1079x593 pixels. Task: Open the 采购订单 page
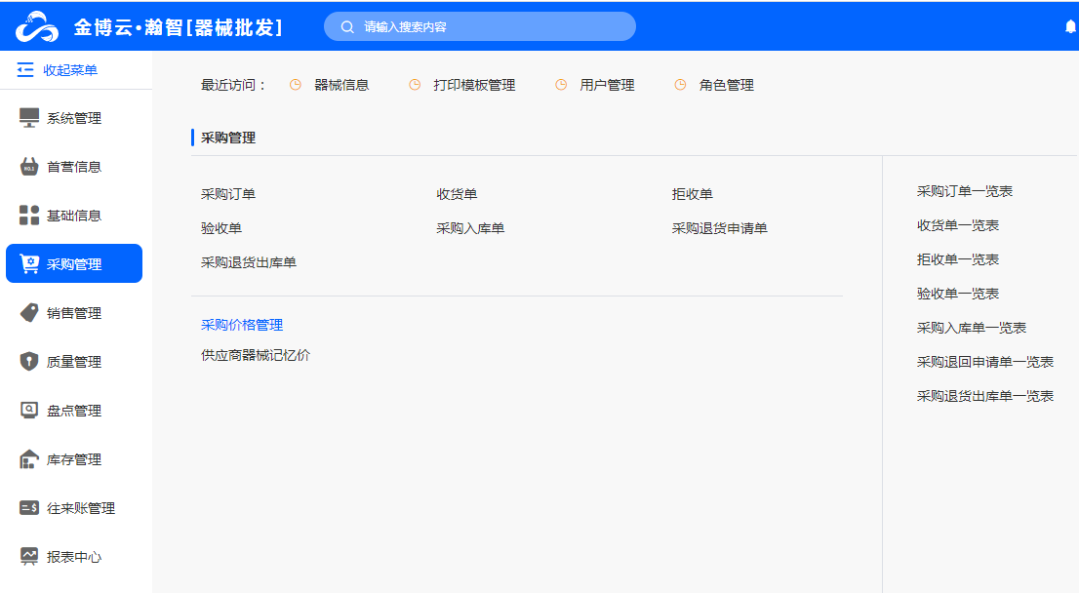coord(228,194)
